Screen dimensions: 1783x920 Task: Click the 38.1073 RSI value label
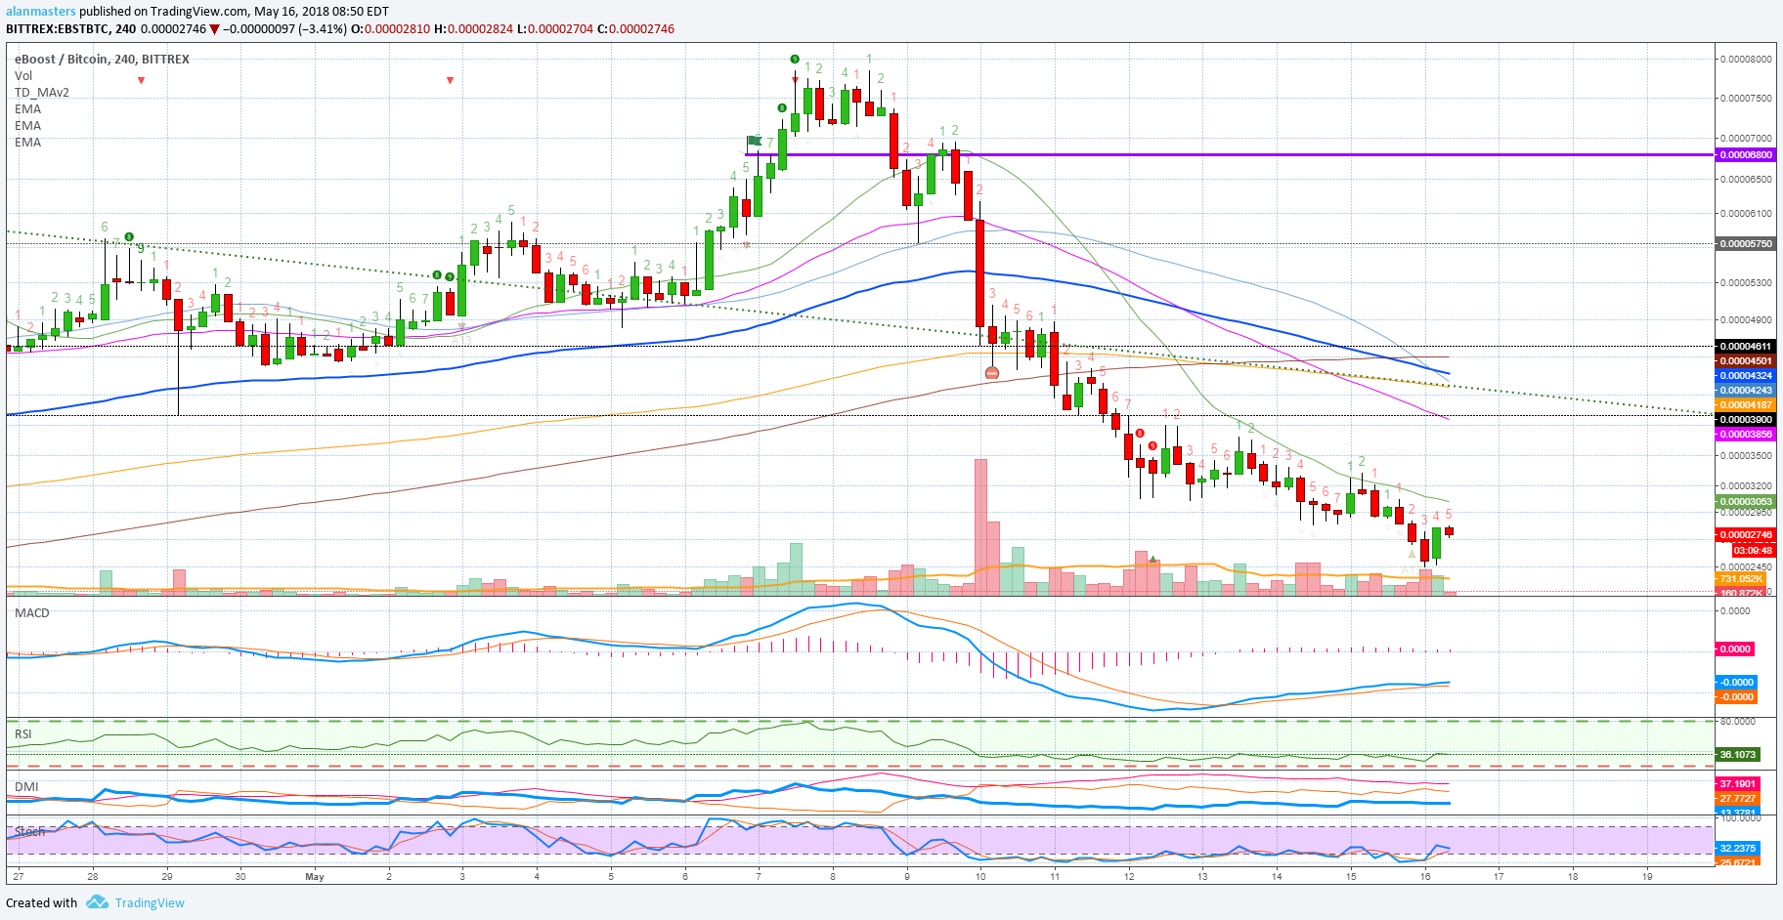click(x=1738, y=755)
